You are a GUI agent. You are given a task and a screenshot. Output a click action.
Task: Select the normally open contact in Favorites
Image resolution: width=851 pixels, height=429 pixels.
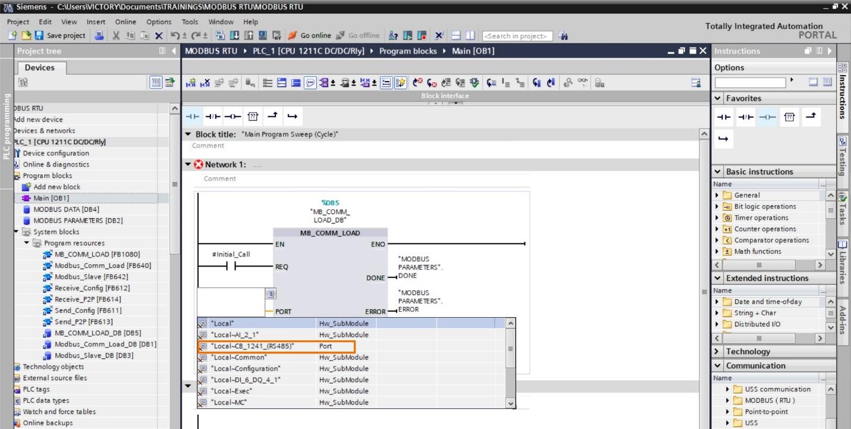(724, 117)
